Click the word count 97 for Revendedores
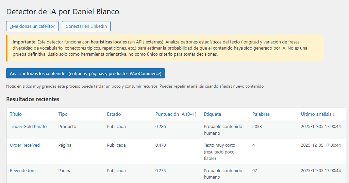The height and width of the screenshot is (183, 349). [x=255, y=170]
